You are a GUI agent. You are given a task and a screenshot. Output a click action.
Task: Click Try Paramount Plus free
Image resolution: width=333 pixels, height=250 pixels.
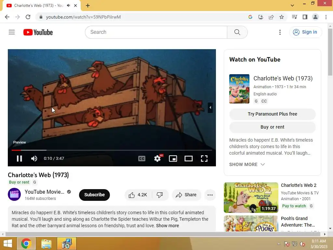pyautogui.click(x=272, y=114)
